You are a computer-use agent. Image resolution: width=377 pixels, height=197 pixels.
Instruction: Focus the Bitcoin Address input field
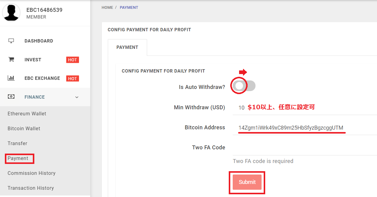coord(304,128)
